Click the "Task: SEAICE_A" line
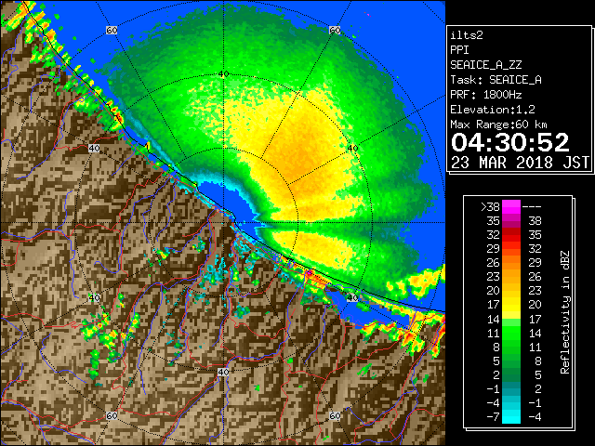This screenshot has height=446, width=595. [x=496, y=80]
